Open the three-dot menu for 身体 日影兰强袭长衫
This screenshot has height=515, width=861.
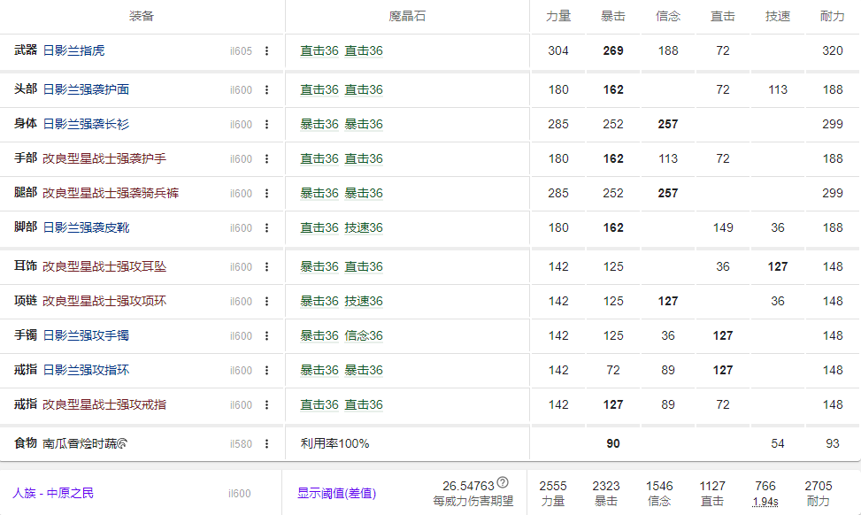265,124
